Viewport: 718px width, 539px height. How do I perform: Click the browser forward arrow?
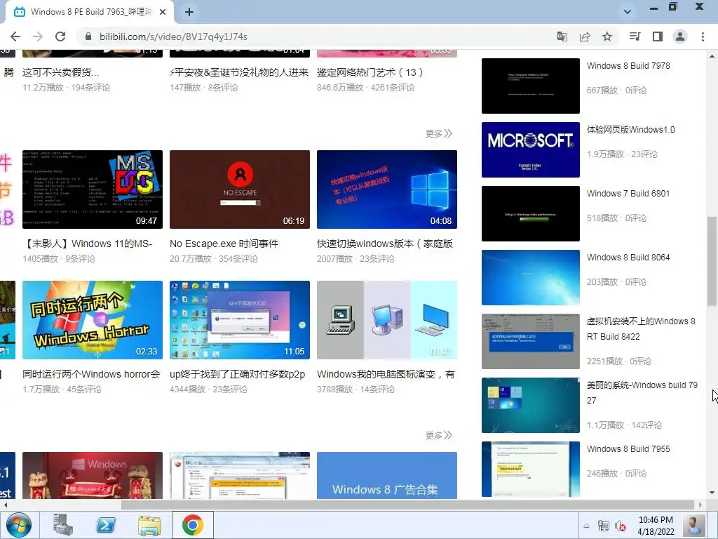pos(38,36)
